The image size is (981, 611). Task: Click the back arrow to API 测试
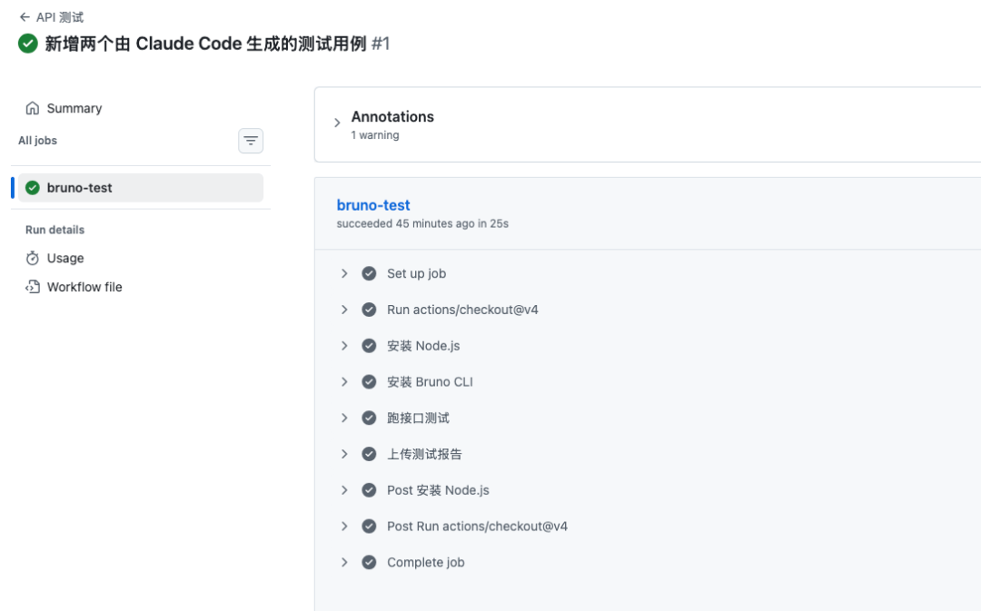tap(25, 17)
